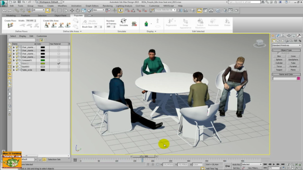This screenshot has height=170, width=303.
Task: Click the yellow-highlighted Scene Explorer toolbar icon
Action: [x=41, y=40]
